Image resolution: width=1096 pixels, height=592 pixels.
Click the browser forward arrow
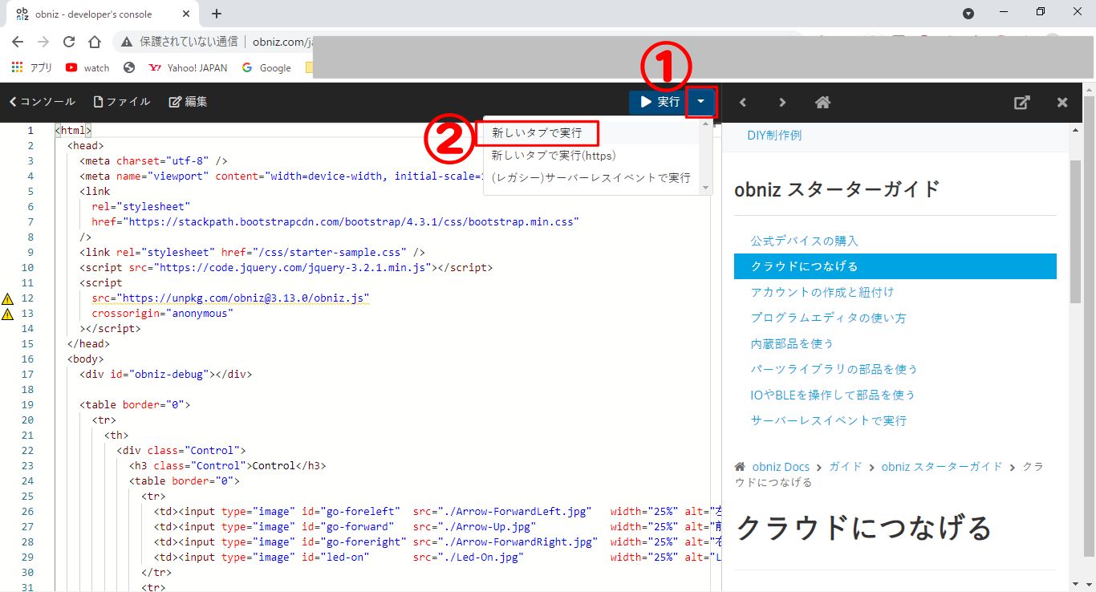click(43, 42)
